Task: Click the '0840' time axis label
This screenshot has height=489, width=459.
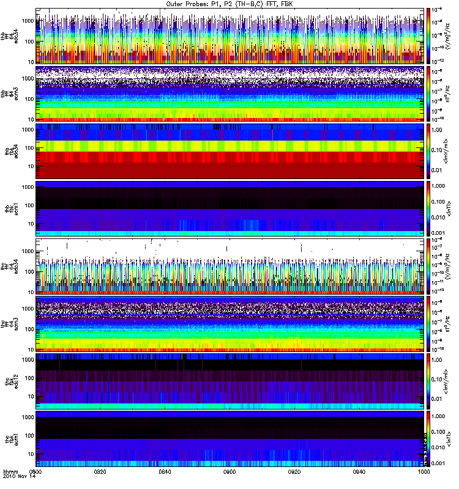Action: [x=165, y=471]
